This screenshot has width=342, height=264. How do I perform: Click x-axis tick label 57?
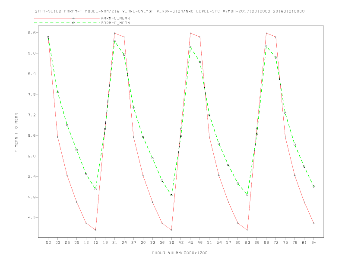228,242
